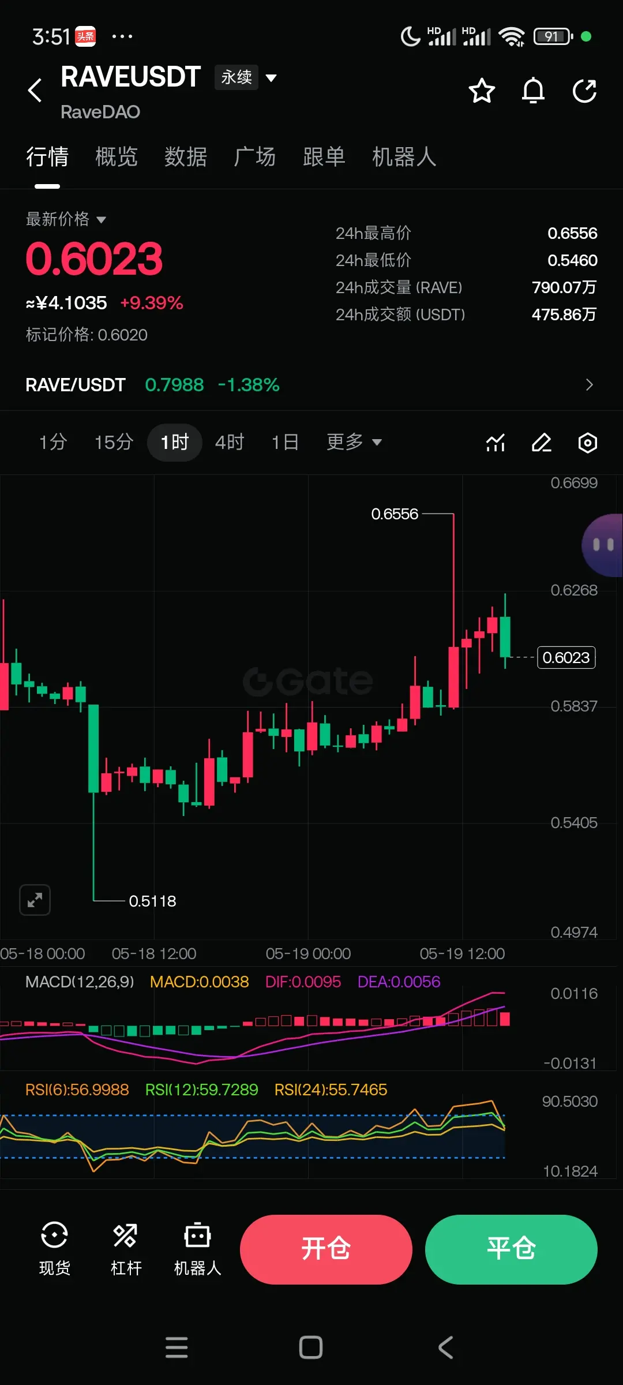Tap the chart low marker 0.5118
This screenshot has width=623, height=1385.
(x=152, y=901)
